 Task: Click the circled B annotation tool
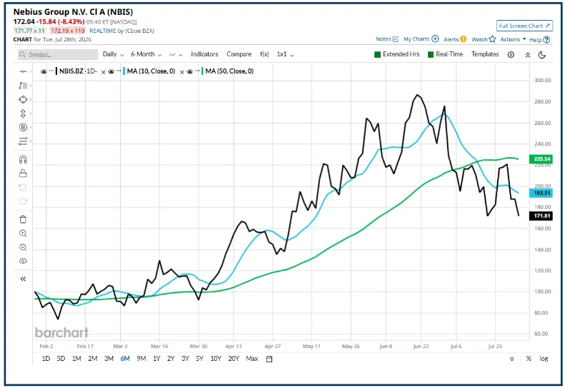[x=23, y=127]
